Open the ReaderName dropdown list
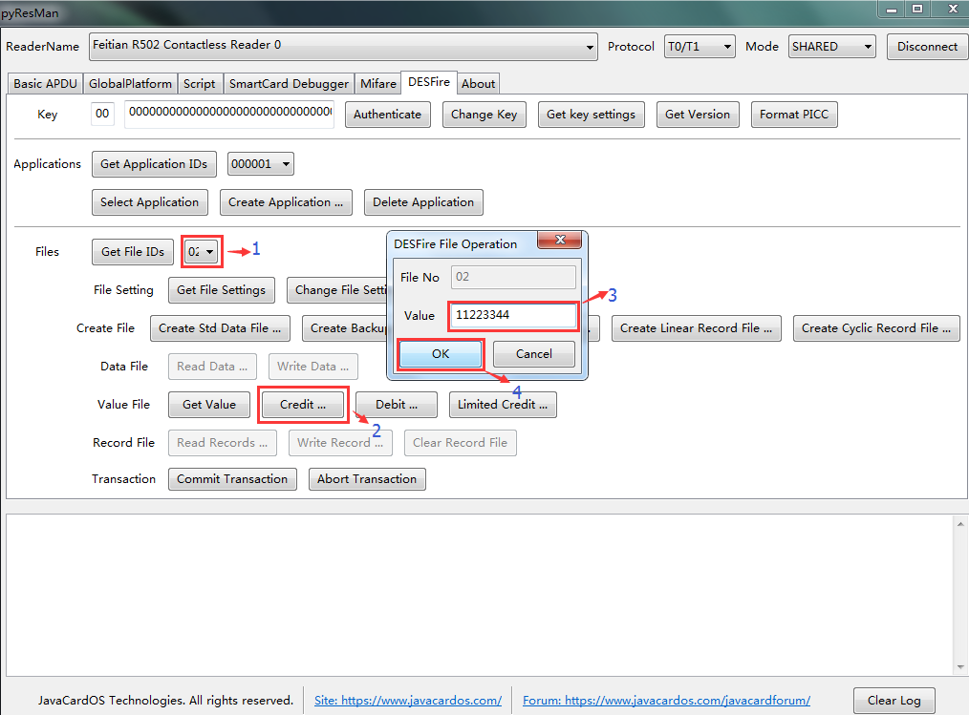Image resolution: width=969 pixels, height=715 pixels. point(343,47)
